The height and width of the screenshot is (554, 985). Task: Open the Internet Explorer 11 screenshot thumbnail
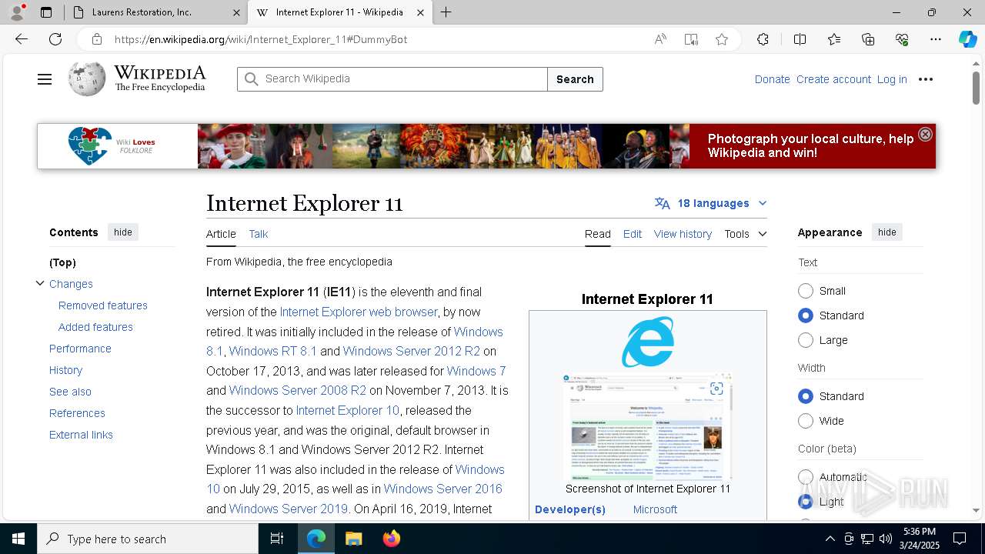pos(647,427)
